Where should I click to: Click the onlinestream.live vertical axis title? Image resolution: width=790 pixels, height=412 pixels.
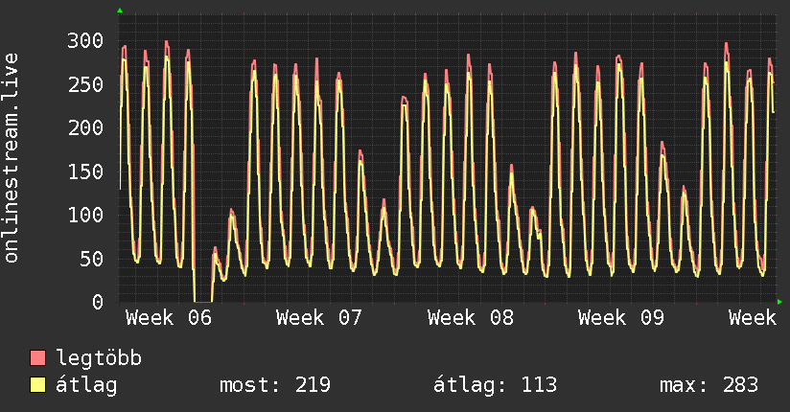point(11,158)
